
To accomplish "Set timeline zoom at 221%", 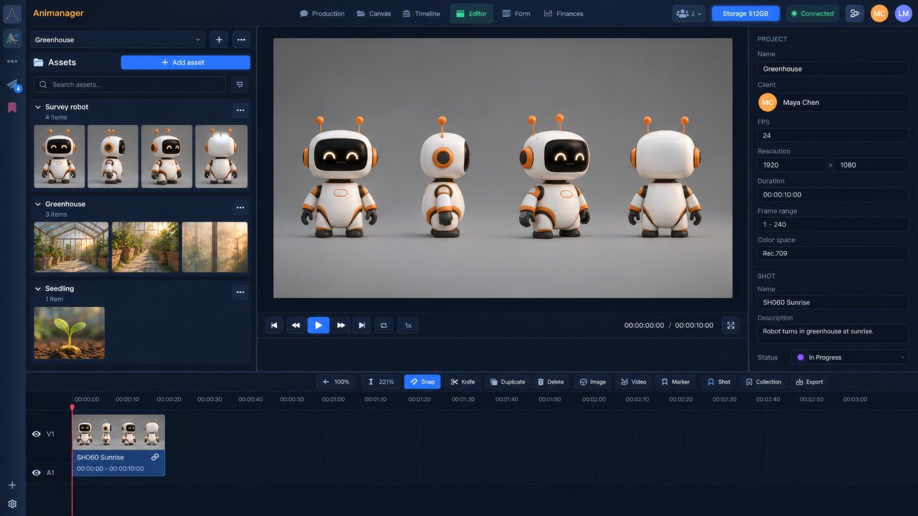I will tap(381, 382).
